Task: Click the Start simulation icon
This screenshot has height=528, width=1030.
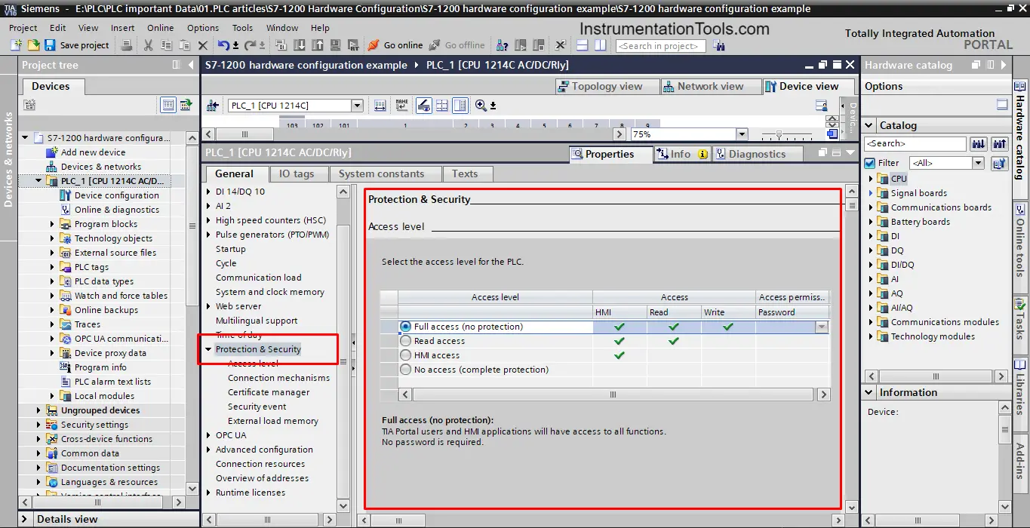Action: 335,45
